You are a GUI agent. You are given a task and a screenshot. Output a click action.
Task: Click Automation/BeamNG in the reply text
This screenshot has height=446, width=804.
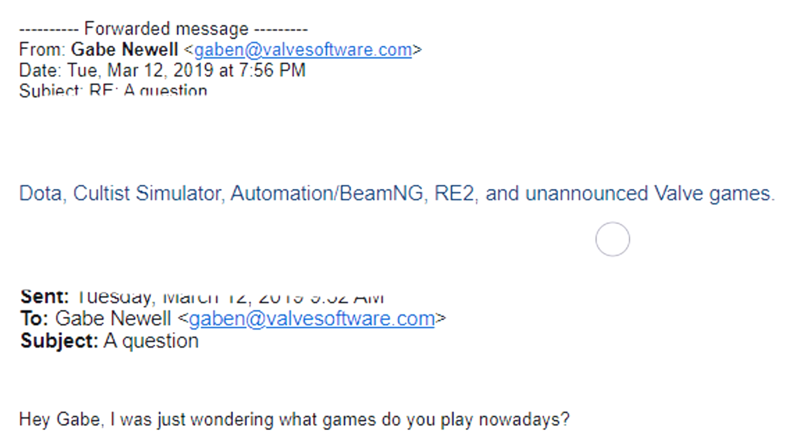pyautogui.click(x=327, y=193)
